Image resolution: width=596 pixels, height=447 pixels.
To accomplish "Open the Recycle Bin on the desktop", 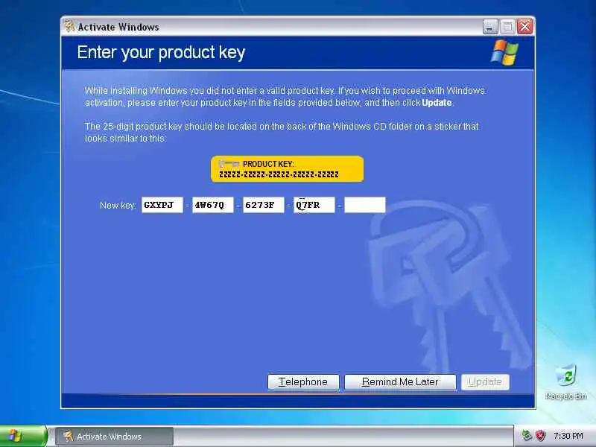I will (x=566, y=382).
